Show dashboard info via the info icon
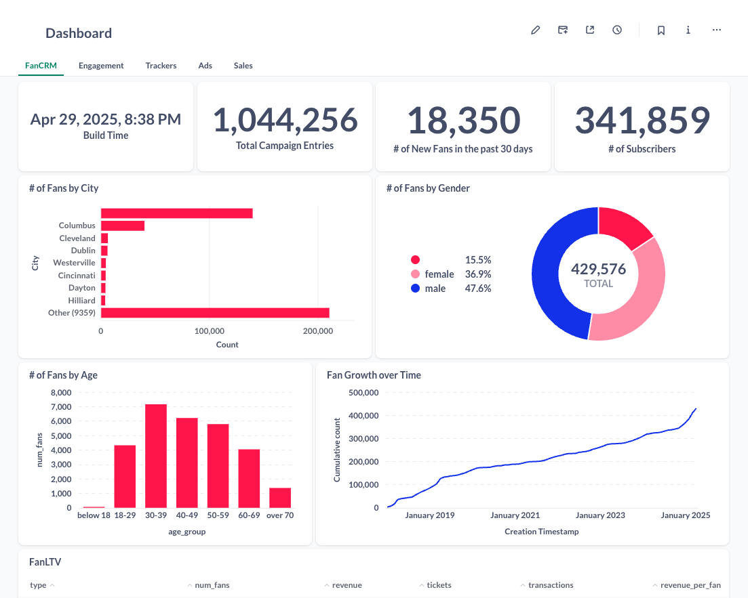The width and height of the screenshot is (748, 598). pyautogui.click(x=688, y=30)
